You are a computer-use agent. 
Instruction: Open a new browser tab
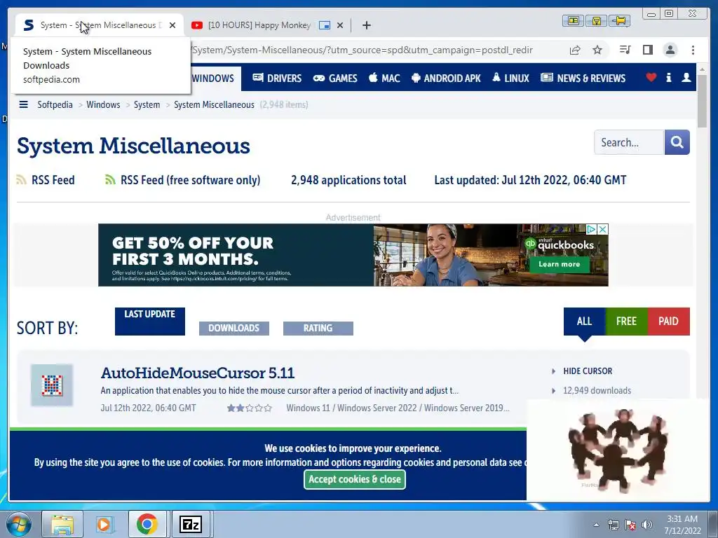point(366,25)
